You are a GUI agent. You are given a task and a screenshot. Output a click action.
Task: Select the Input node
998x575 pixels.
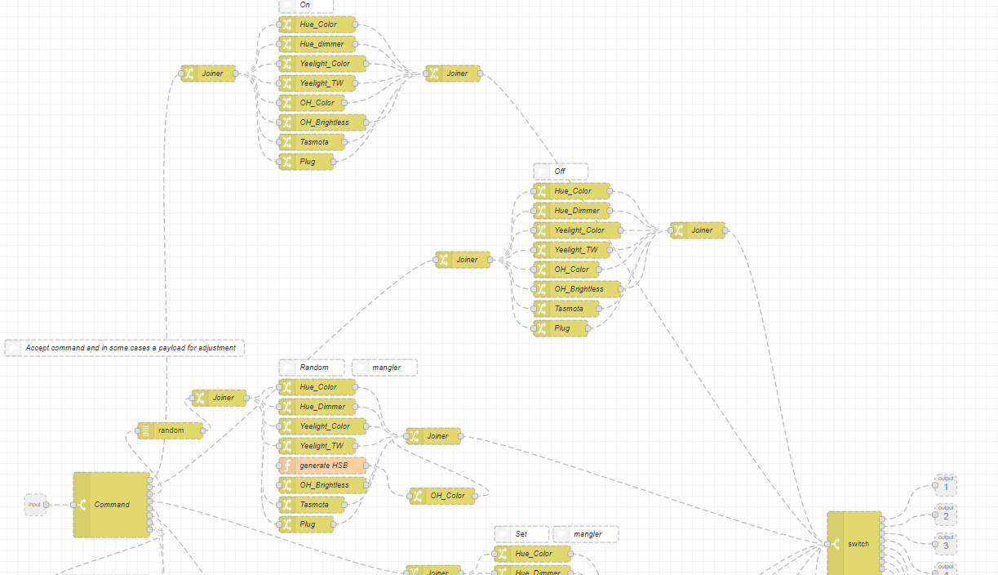click(35, 505)
